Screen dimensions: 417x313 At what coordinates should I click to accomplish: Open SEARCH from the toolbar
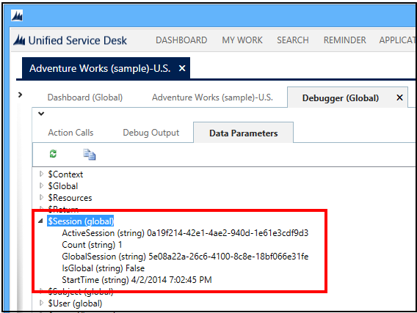click(293, 40)
